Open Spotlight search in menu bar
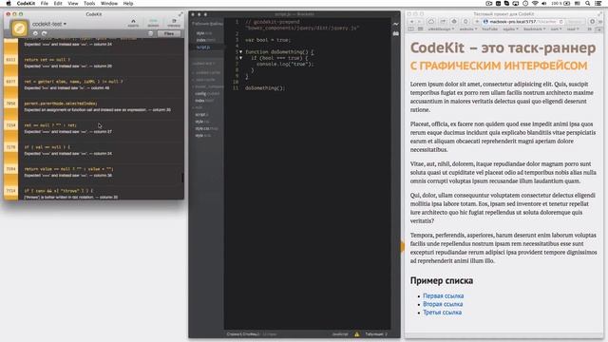The image size is (608, 342). [588, 4]
